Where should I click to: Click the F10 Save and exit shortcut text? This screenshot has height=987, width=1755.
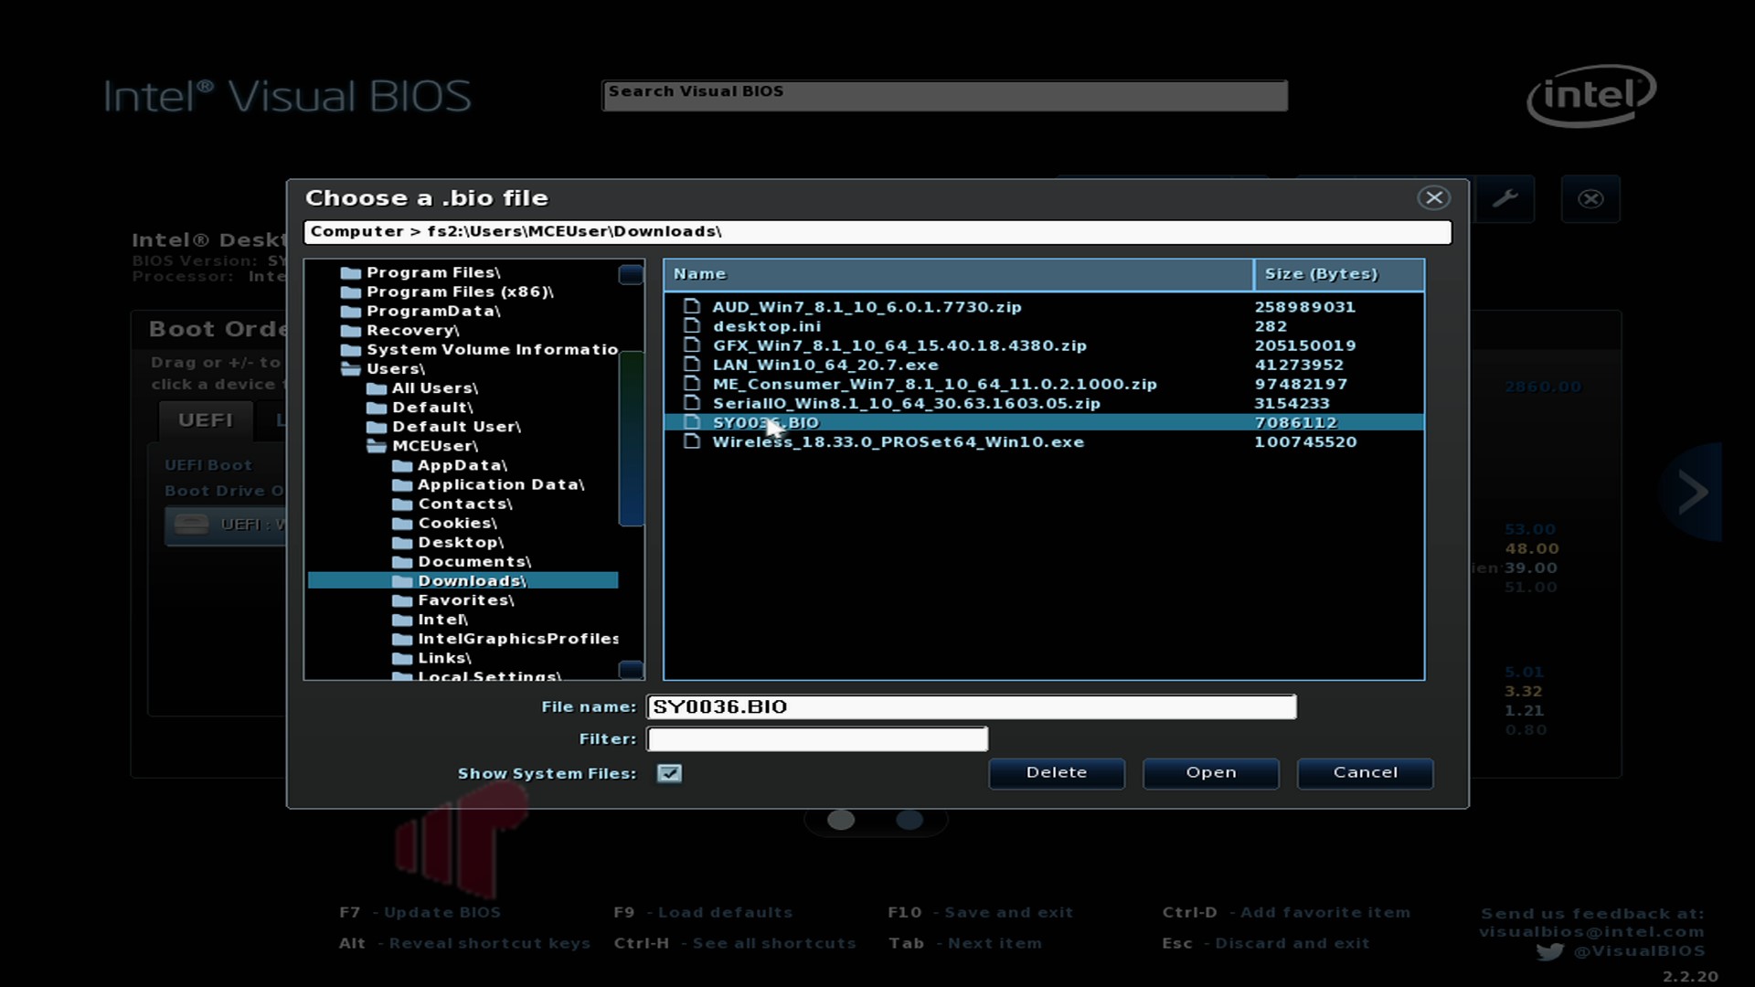click(980, 912)
